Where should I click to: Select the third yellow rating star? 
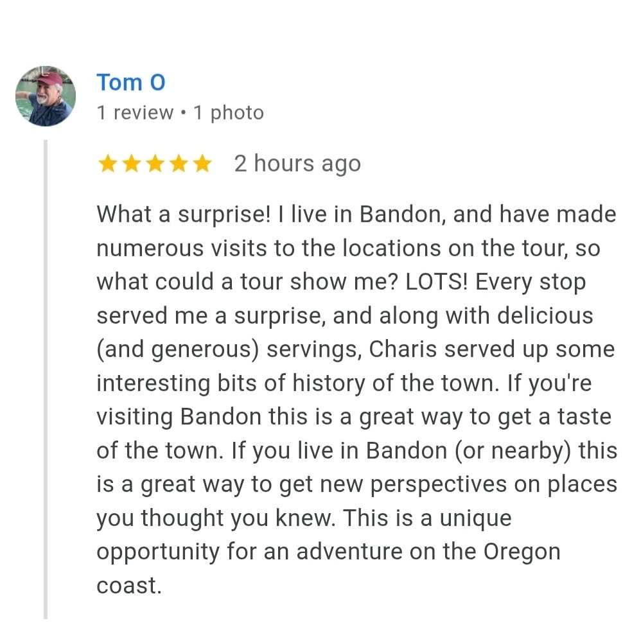click(x=154, y=164)
